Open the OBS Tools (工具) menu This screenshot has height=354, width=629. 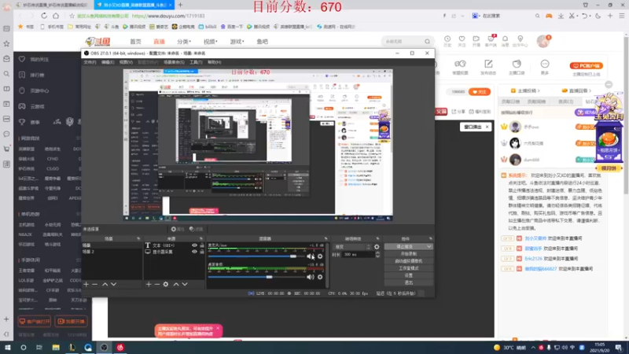click(196, 62)
